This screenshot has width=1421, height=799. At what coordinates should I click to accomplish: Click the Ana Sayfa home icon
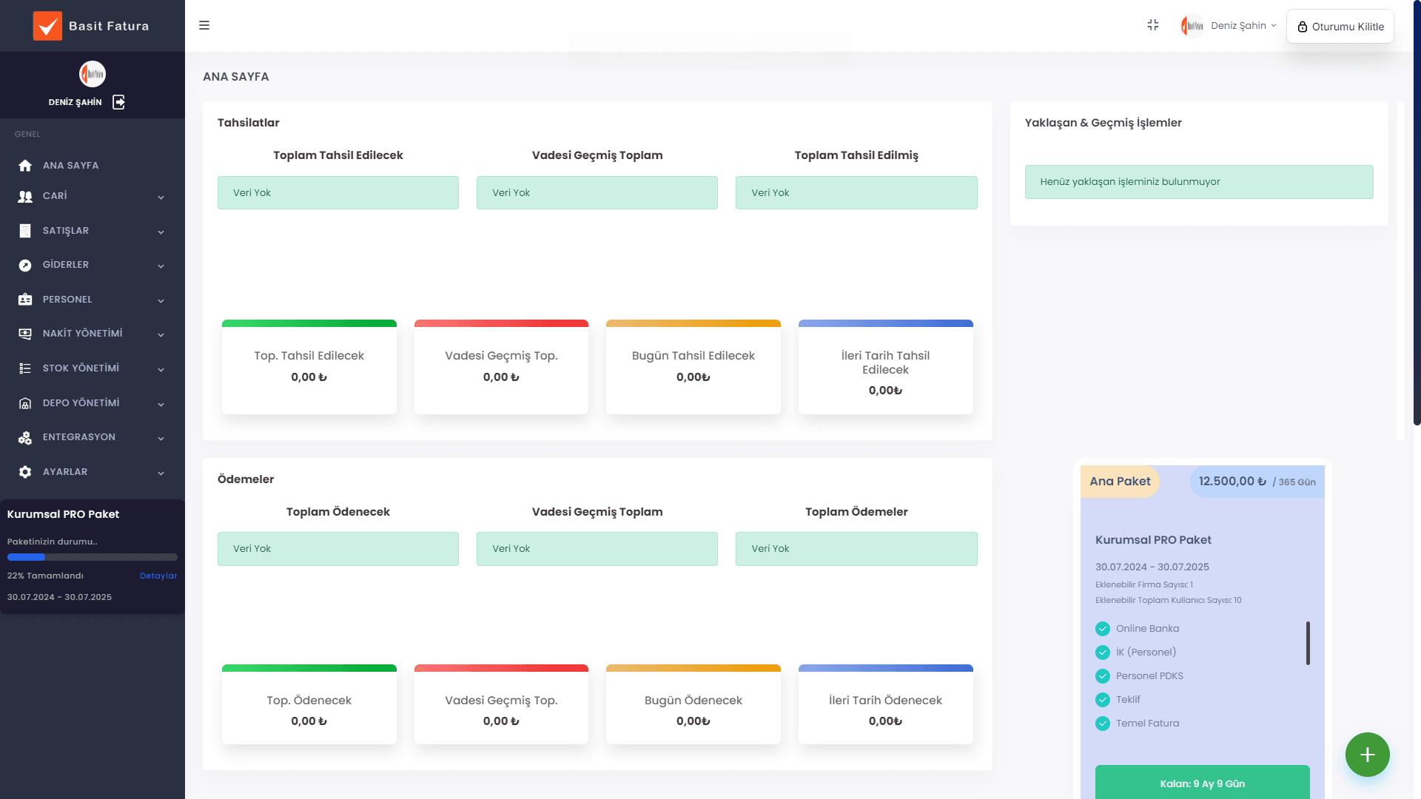point(25,166)
